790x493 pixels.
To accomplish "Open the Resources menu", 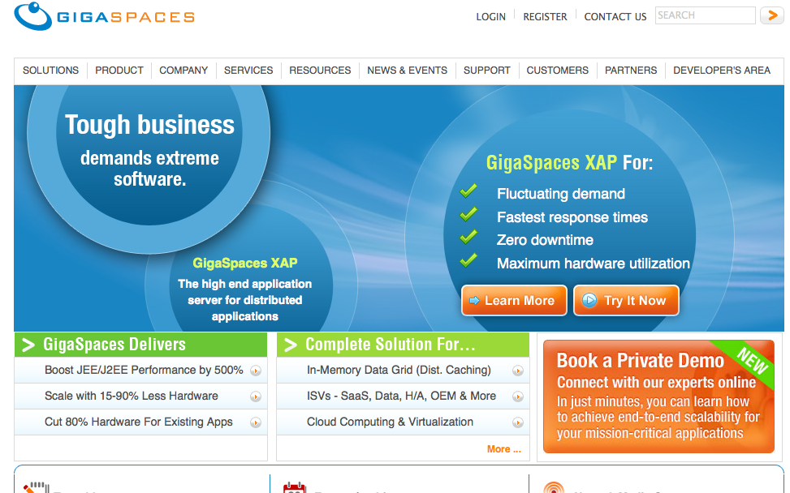I will [x=320, y=71].
